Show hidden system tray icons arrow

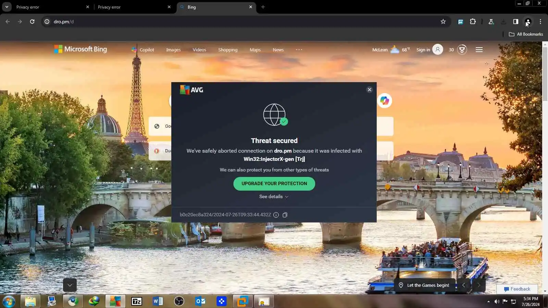point(488,301)
